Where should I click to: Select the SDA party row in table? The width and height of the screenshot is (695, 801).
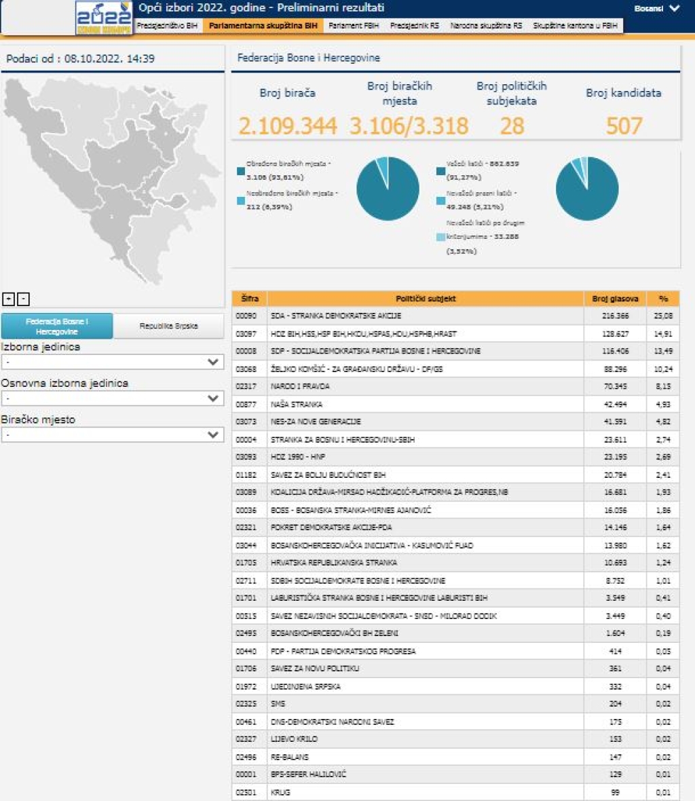tap(426, 316)
